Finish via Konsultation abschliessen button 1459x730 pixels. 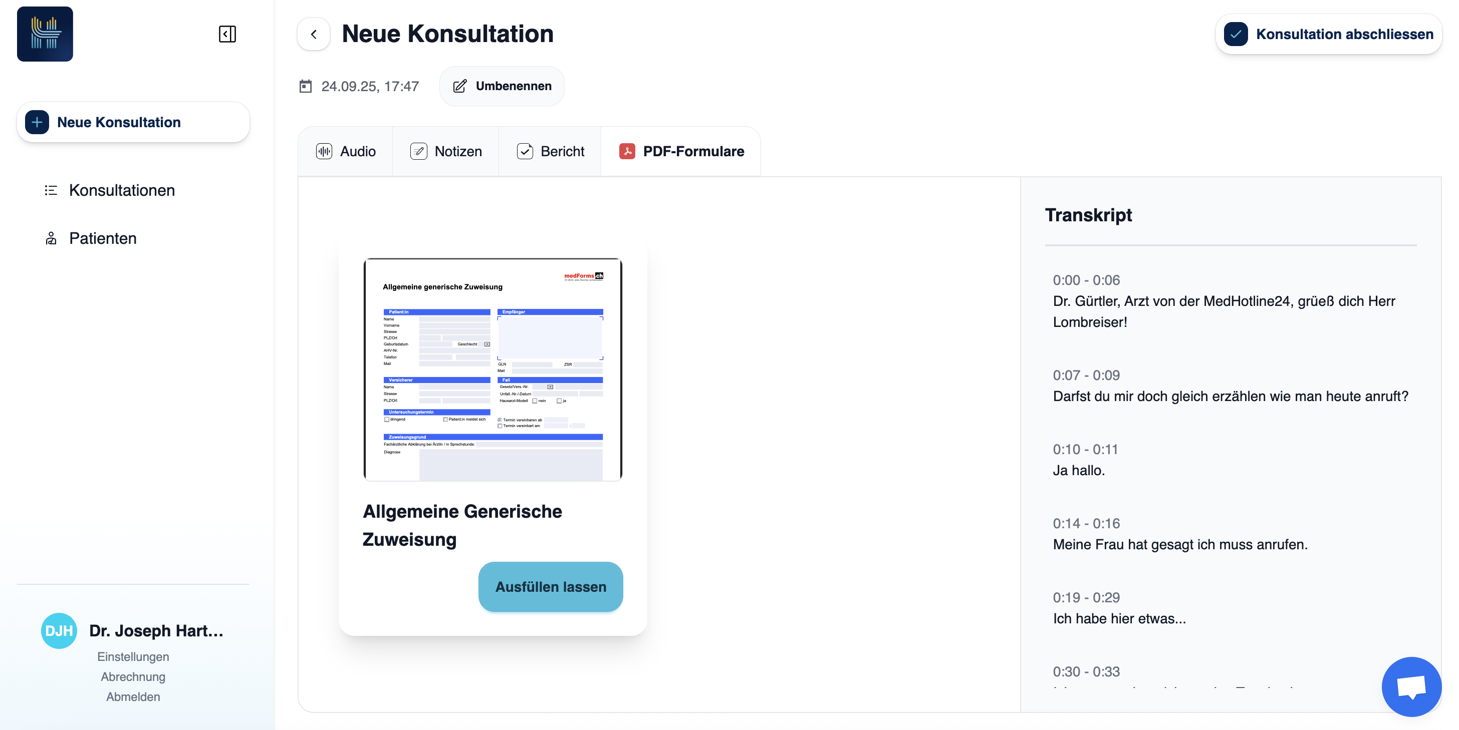[1328, 34]
